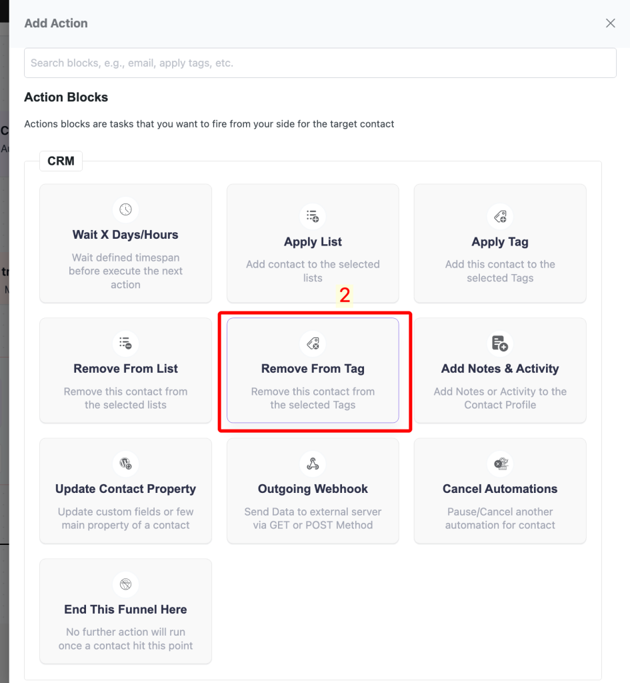Pick the End This Funnel Here title
The image size is (630, 683).
(125, 610)
